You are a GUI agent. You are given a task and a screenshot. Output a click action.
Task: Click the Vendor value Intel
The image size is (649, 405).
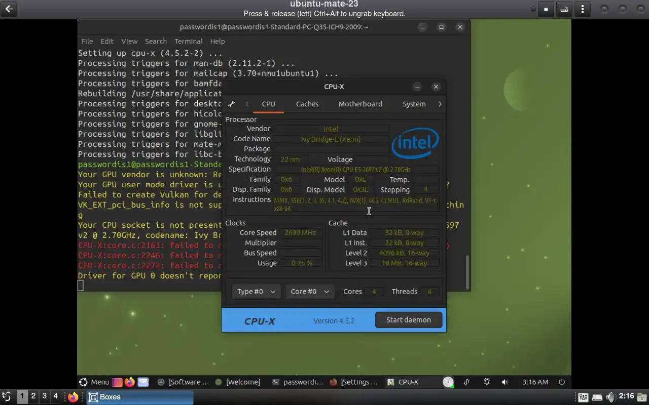coord(331,129)
